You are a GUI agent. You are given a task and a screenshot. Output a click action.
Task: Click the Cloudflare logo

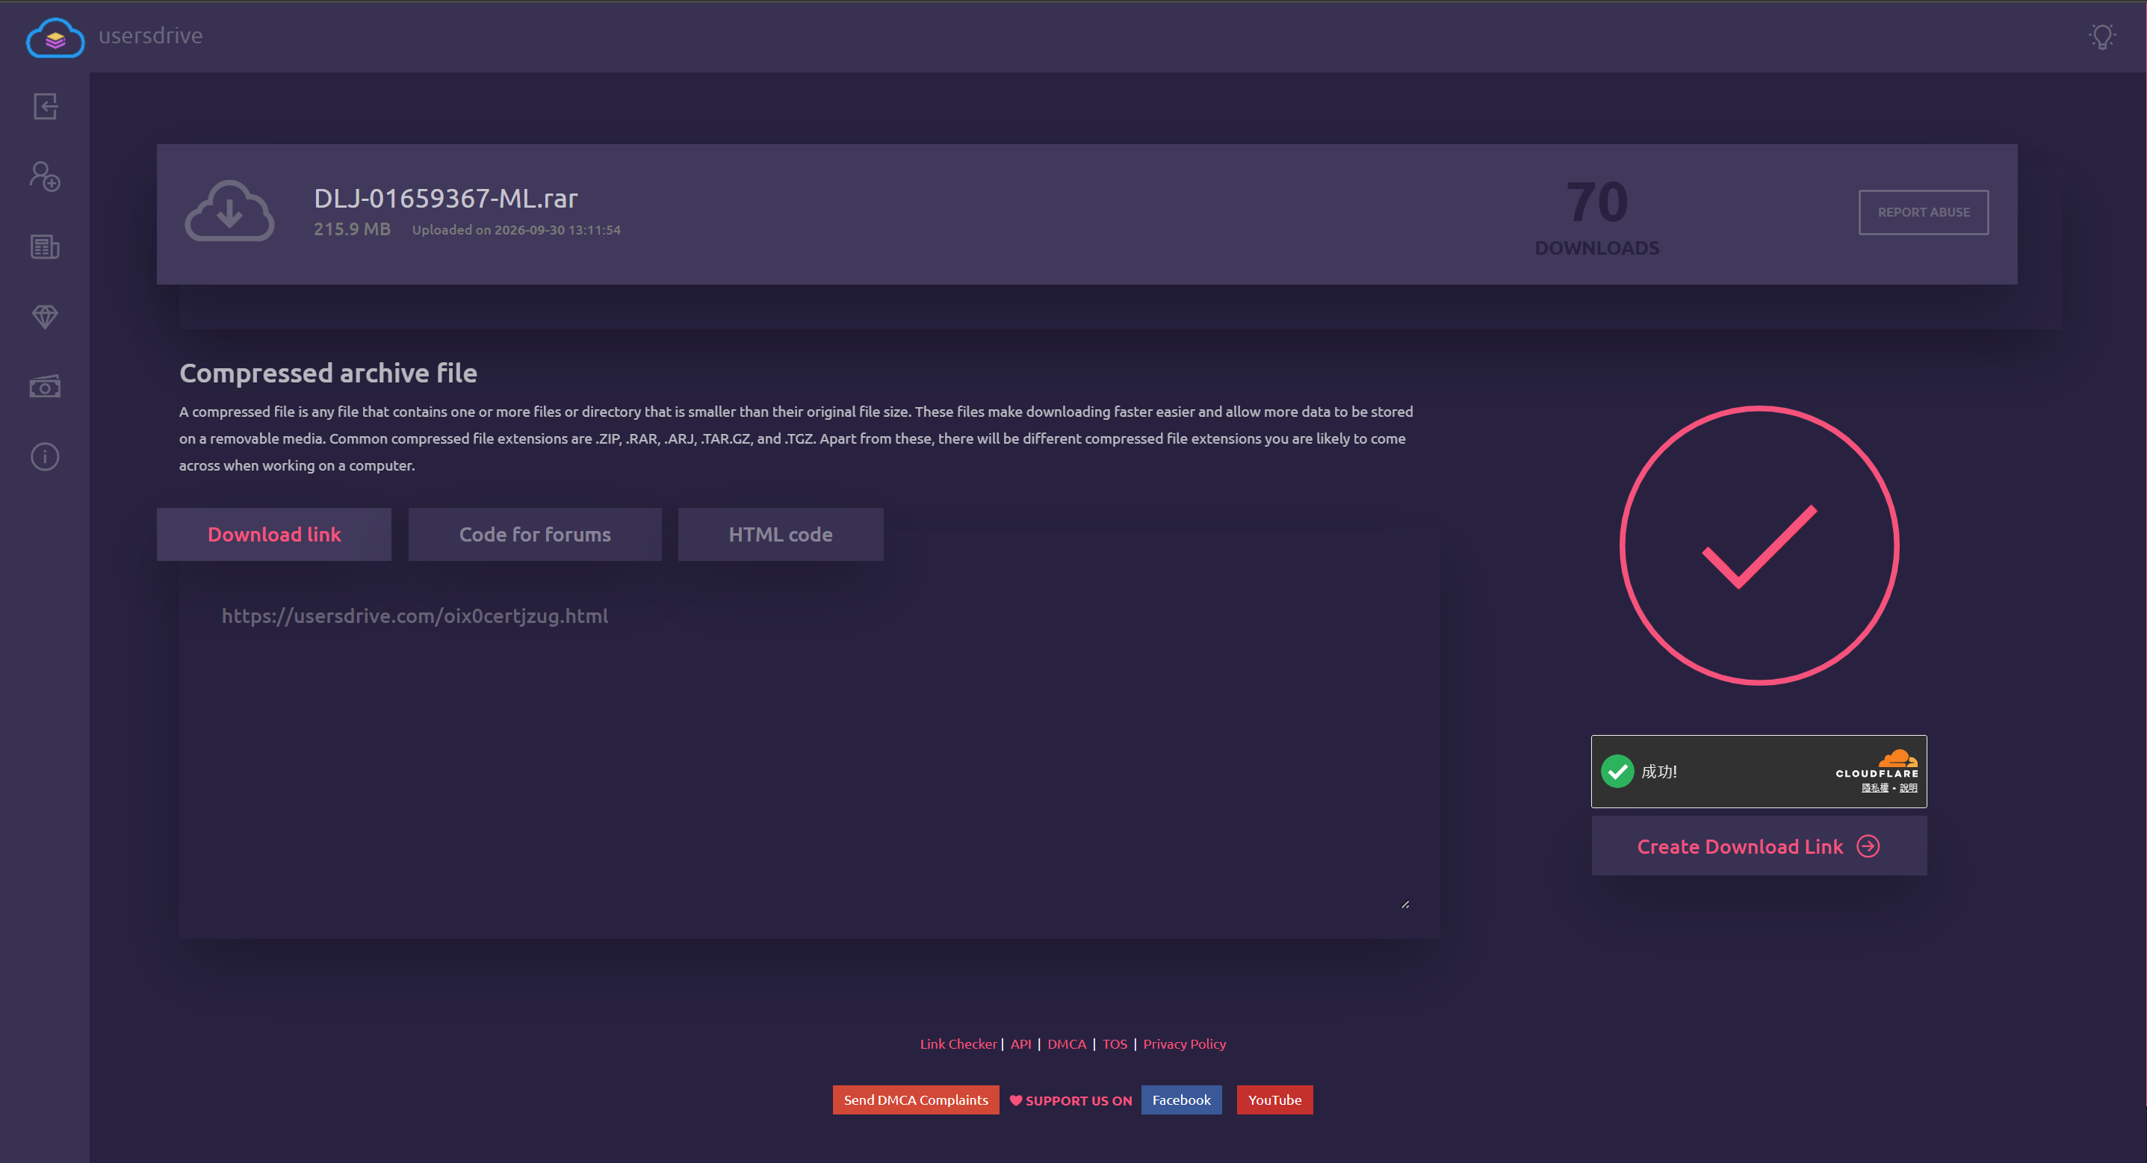click(x=1877, y=763)
